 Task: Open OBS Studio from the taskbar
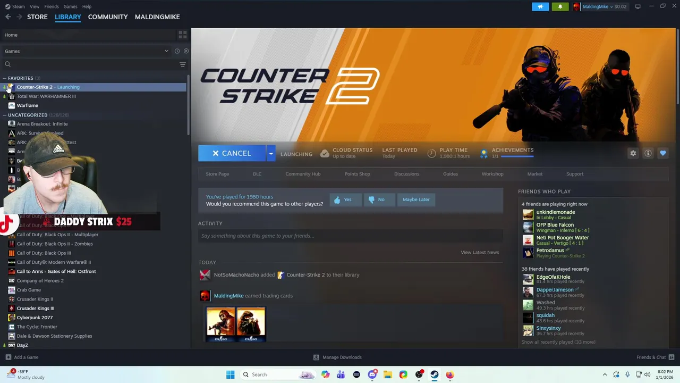[419, 374]
